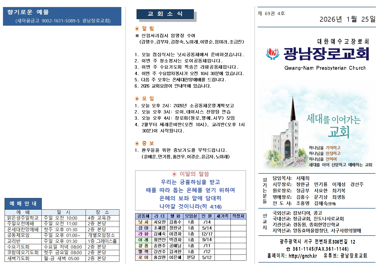The height and width of the screenshot is (268, 380).
Task: Click the 환우들을 위한 중보기도 line
Action: click(x=181, y=150)
